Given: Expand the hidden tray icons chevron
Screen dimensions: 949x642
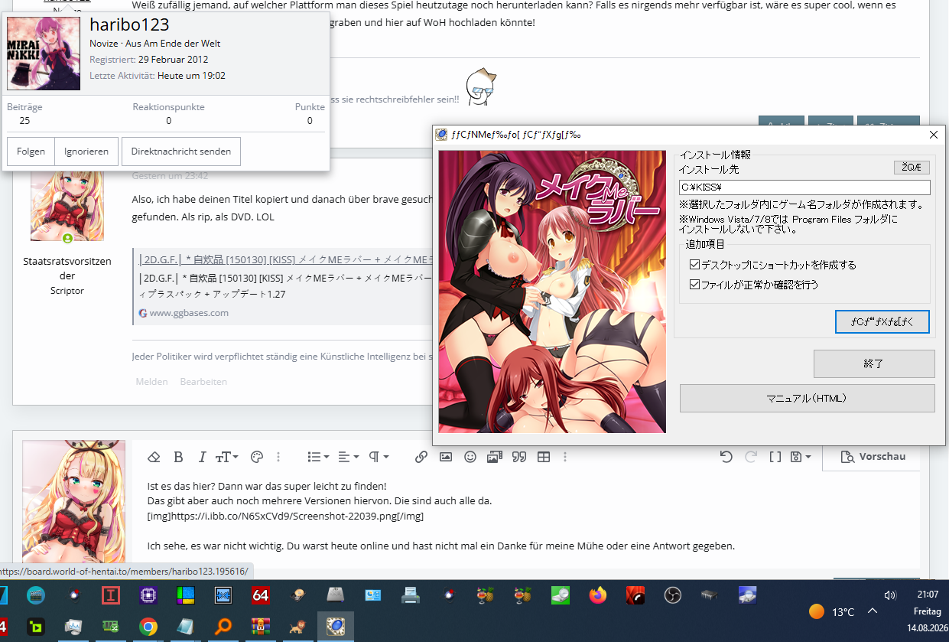Looking at the screenshot, I should [x=872, y=611].
